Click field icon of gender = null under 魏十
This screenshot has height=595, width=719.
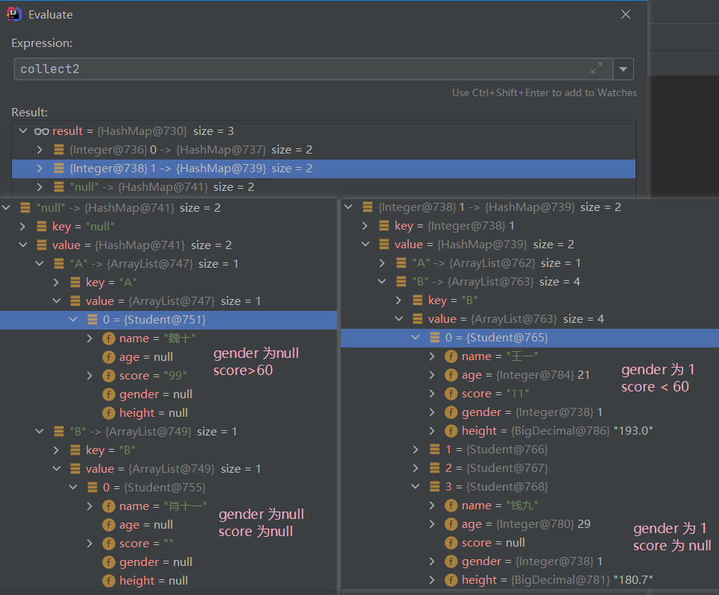coord(109,394)
